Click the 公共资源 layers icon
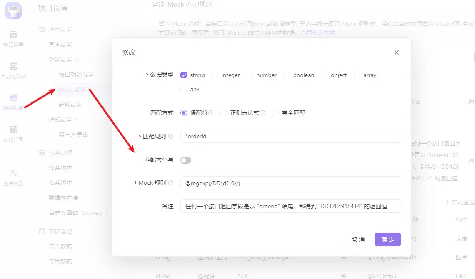Viewport: 475px width, 279px height. (42, 153)
